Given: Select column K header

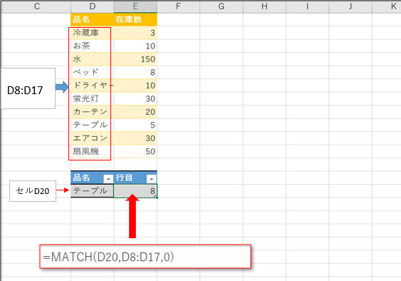Looking at the screenshot, I should (x=387, y=6).
